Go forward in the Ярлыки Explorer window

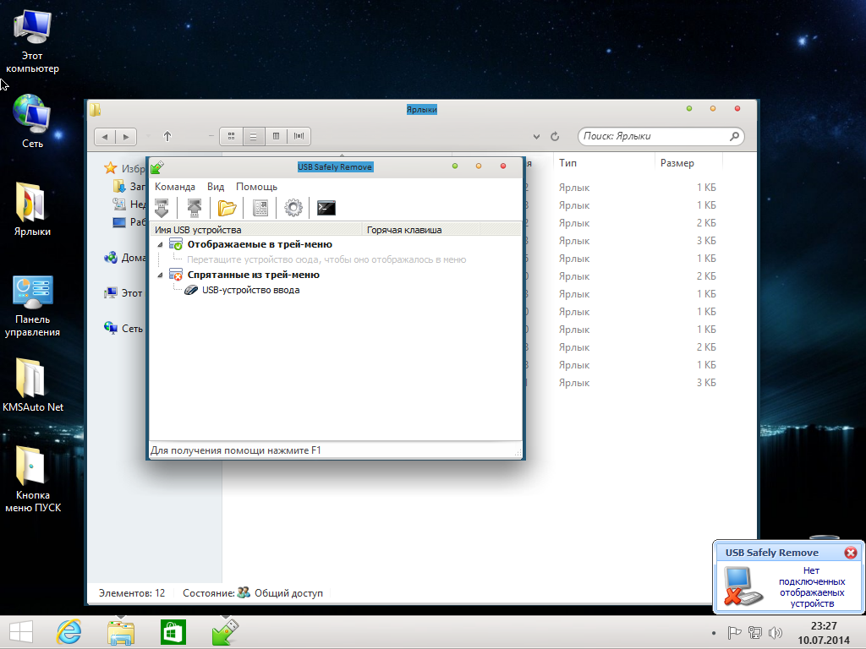tap(126, 136)
